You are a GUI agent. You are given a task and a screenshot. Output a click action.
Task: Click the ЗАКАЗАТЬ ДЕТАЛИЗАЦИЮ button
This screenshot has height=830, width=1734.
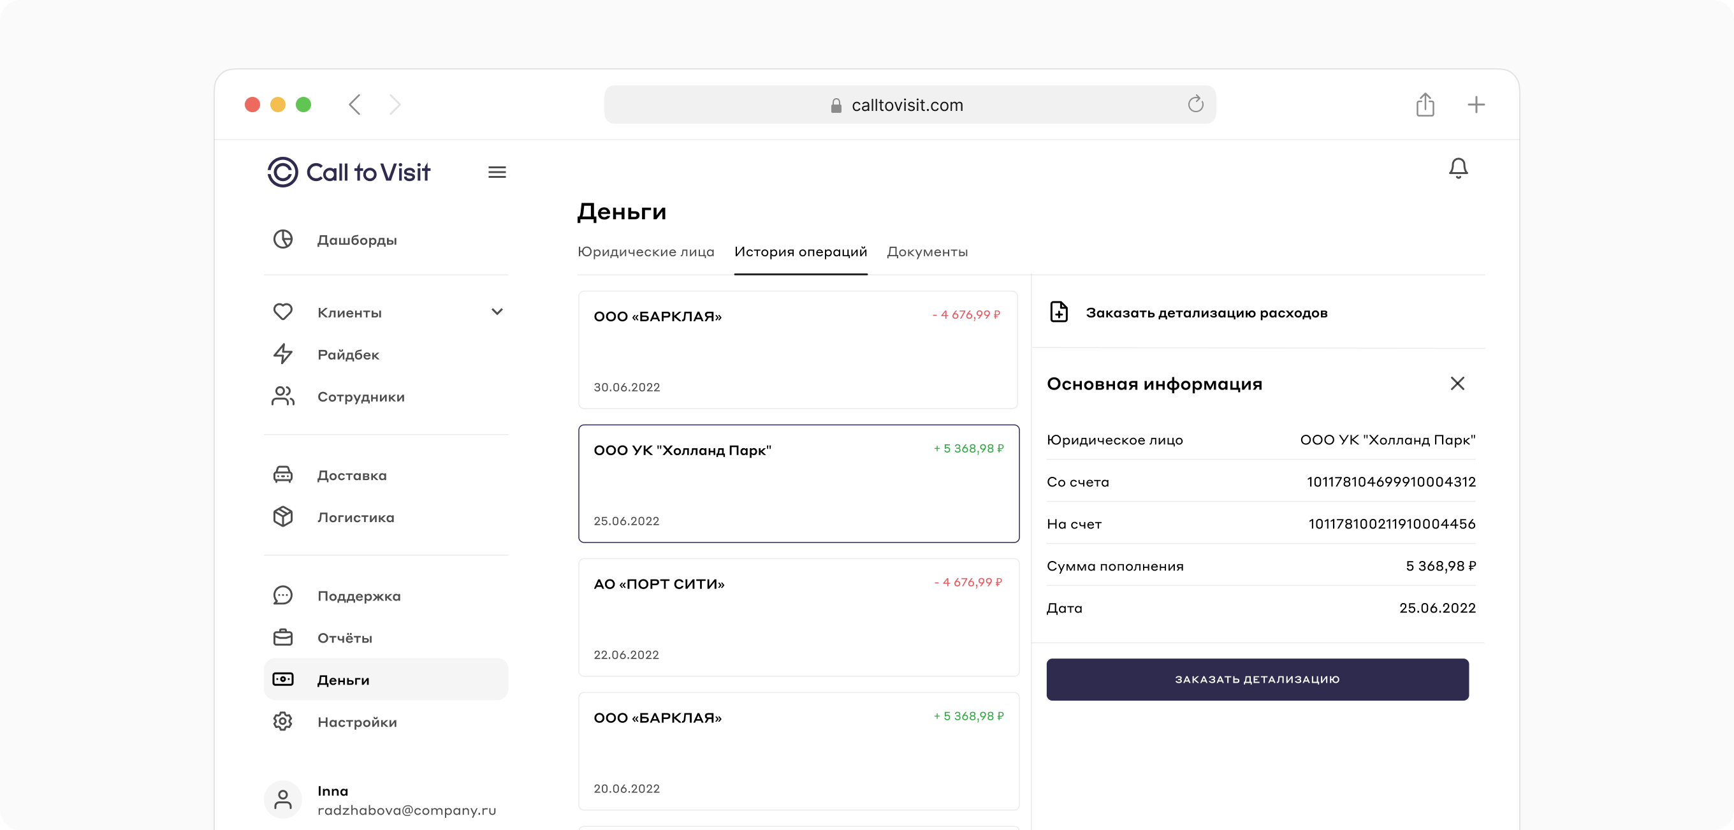click(x=1257, y=679)
